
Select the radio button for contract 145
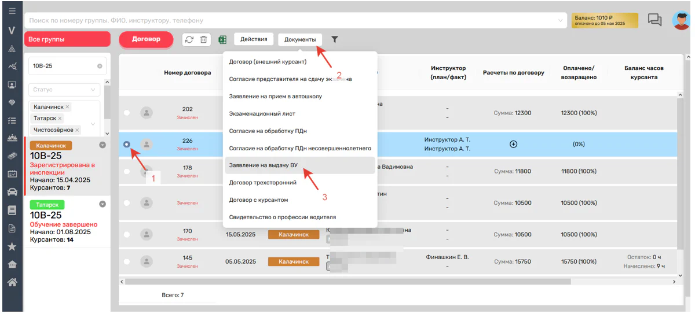[x=127, y=261]
